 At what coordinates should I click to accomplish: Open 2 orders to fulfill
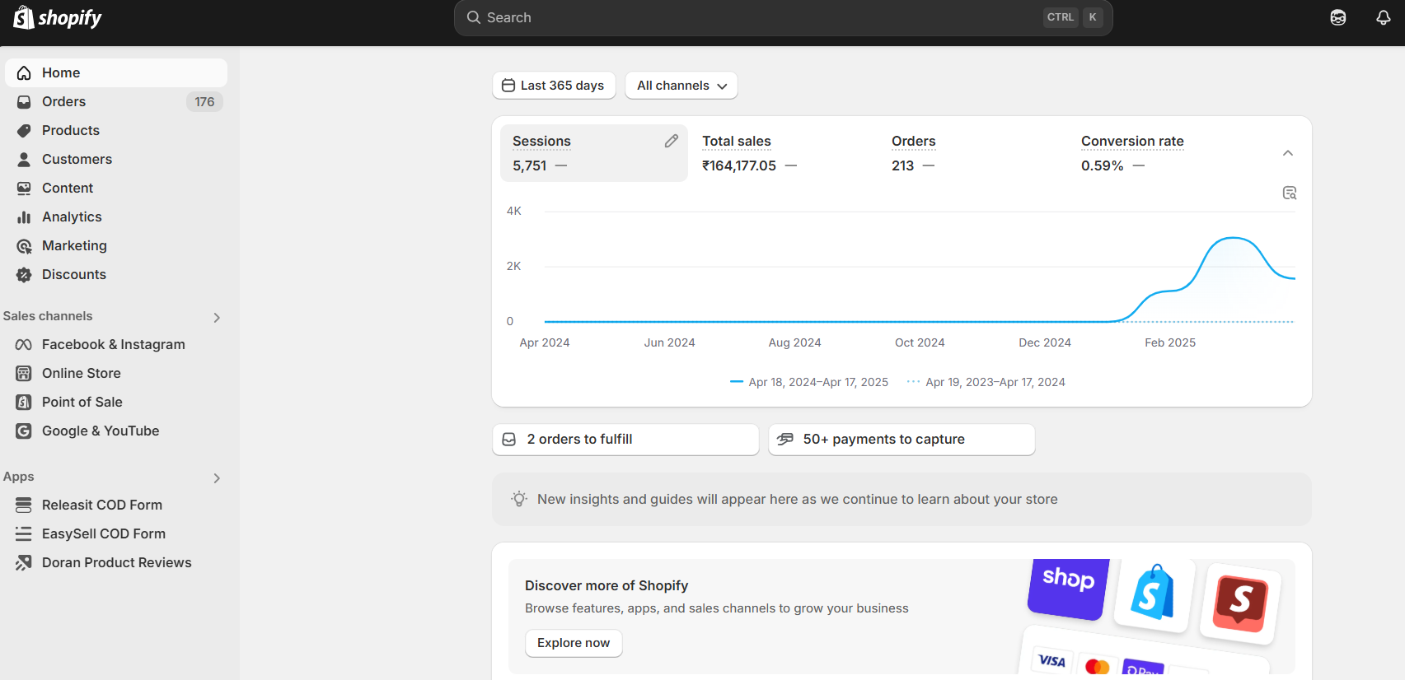(x=625, y=440)
